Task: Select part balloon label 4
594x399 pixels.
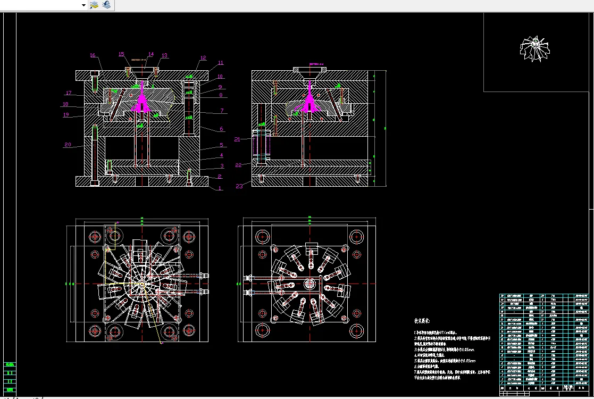Action: 222,155
